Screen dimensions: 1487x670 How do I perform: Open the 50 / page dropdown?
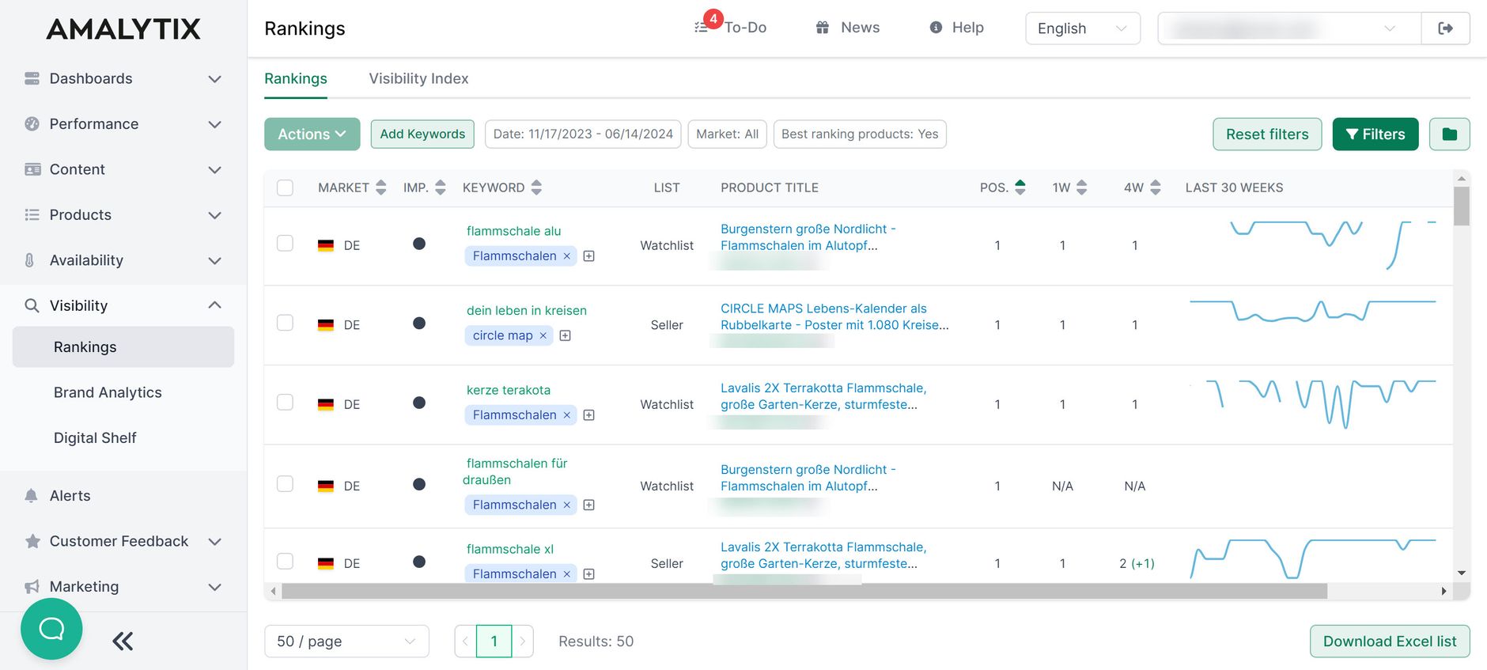click(x=346, y=642)
